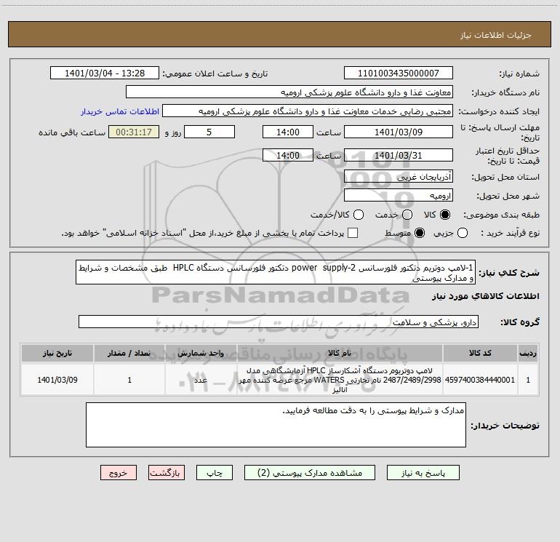Click the ردیف column header
Image resolution: width=560 pixels, height=542 pixels.
coord(528,354)
